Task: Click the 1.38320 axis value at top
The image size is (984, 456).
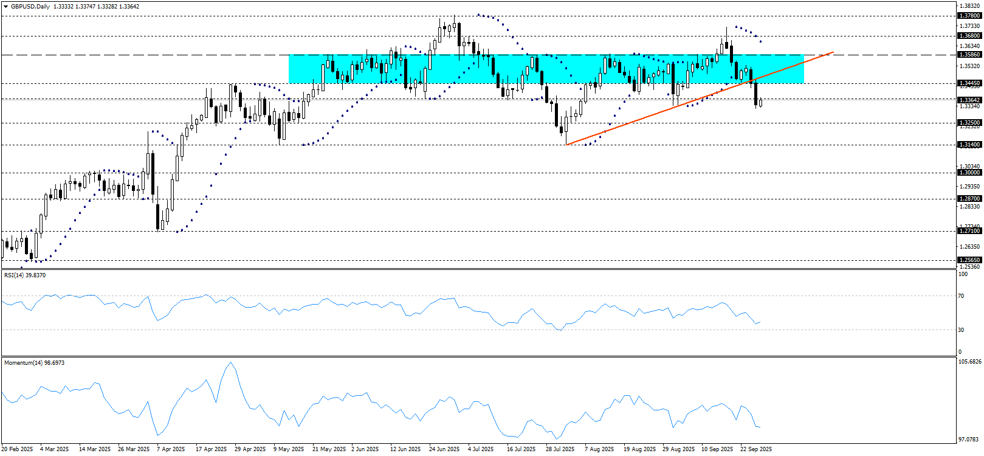Action: 970,6
